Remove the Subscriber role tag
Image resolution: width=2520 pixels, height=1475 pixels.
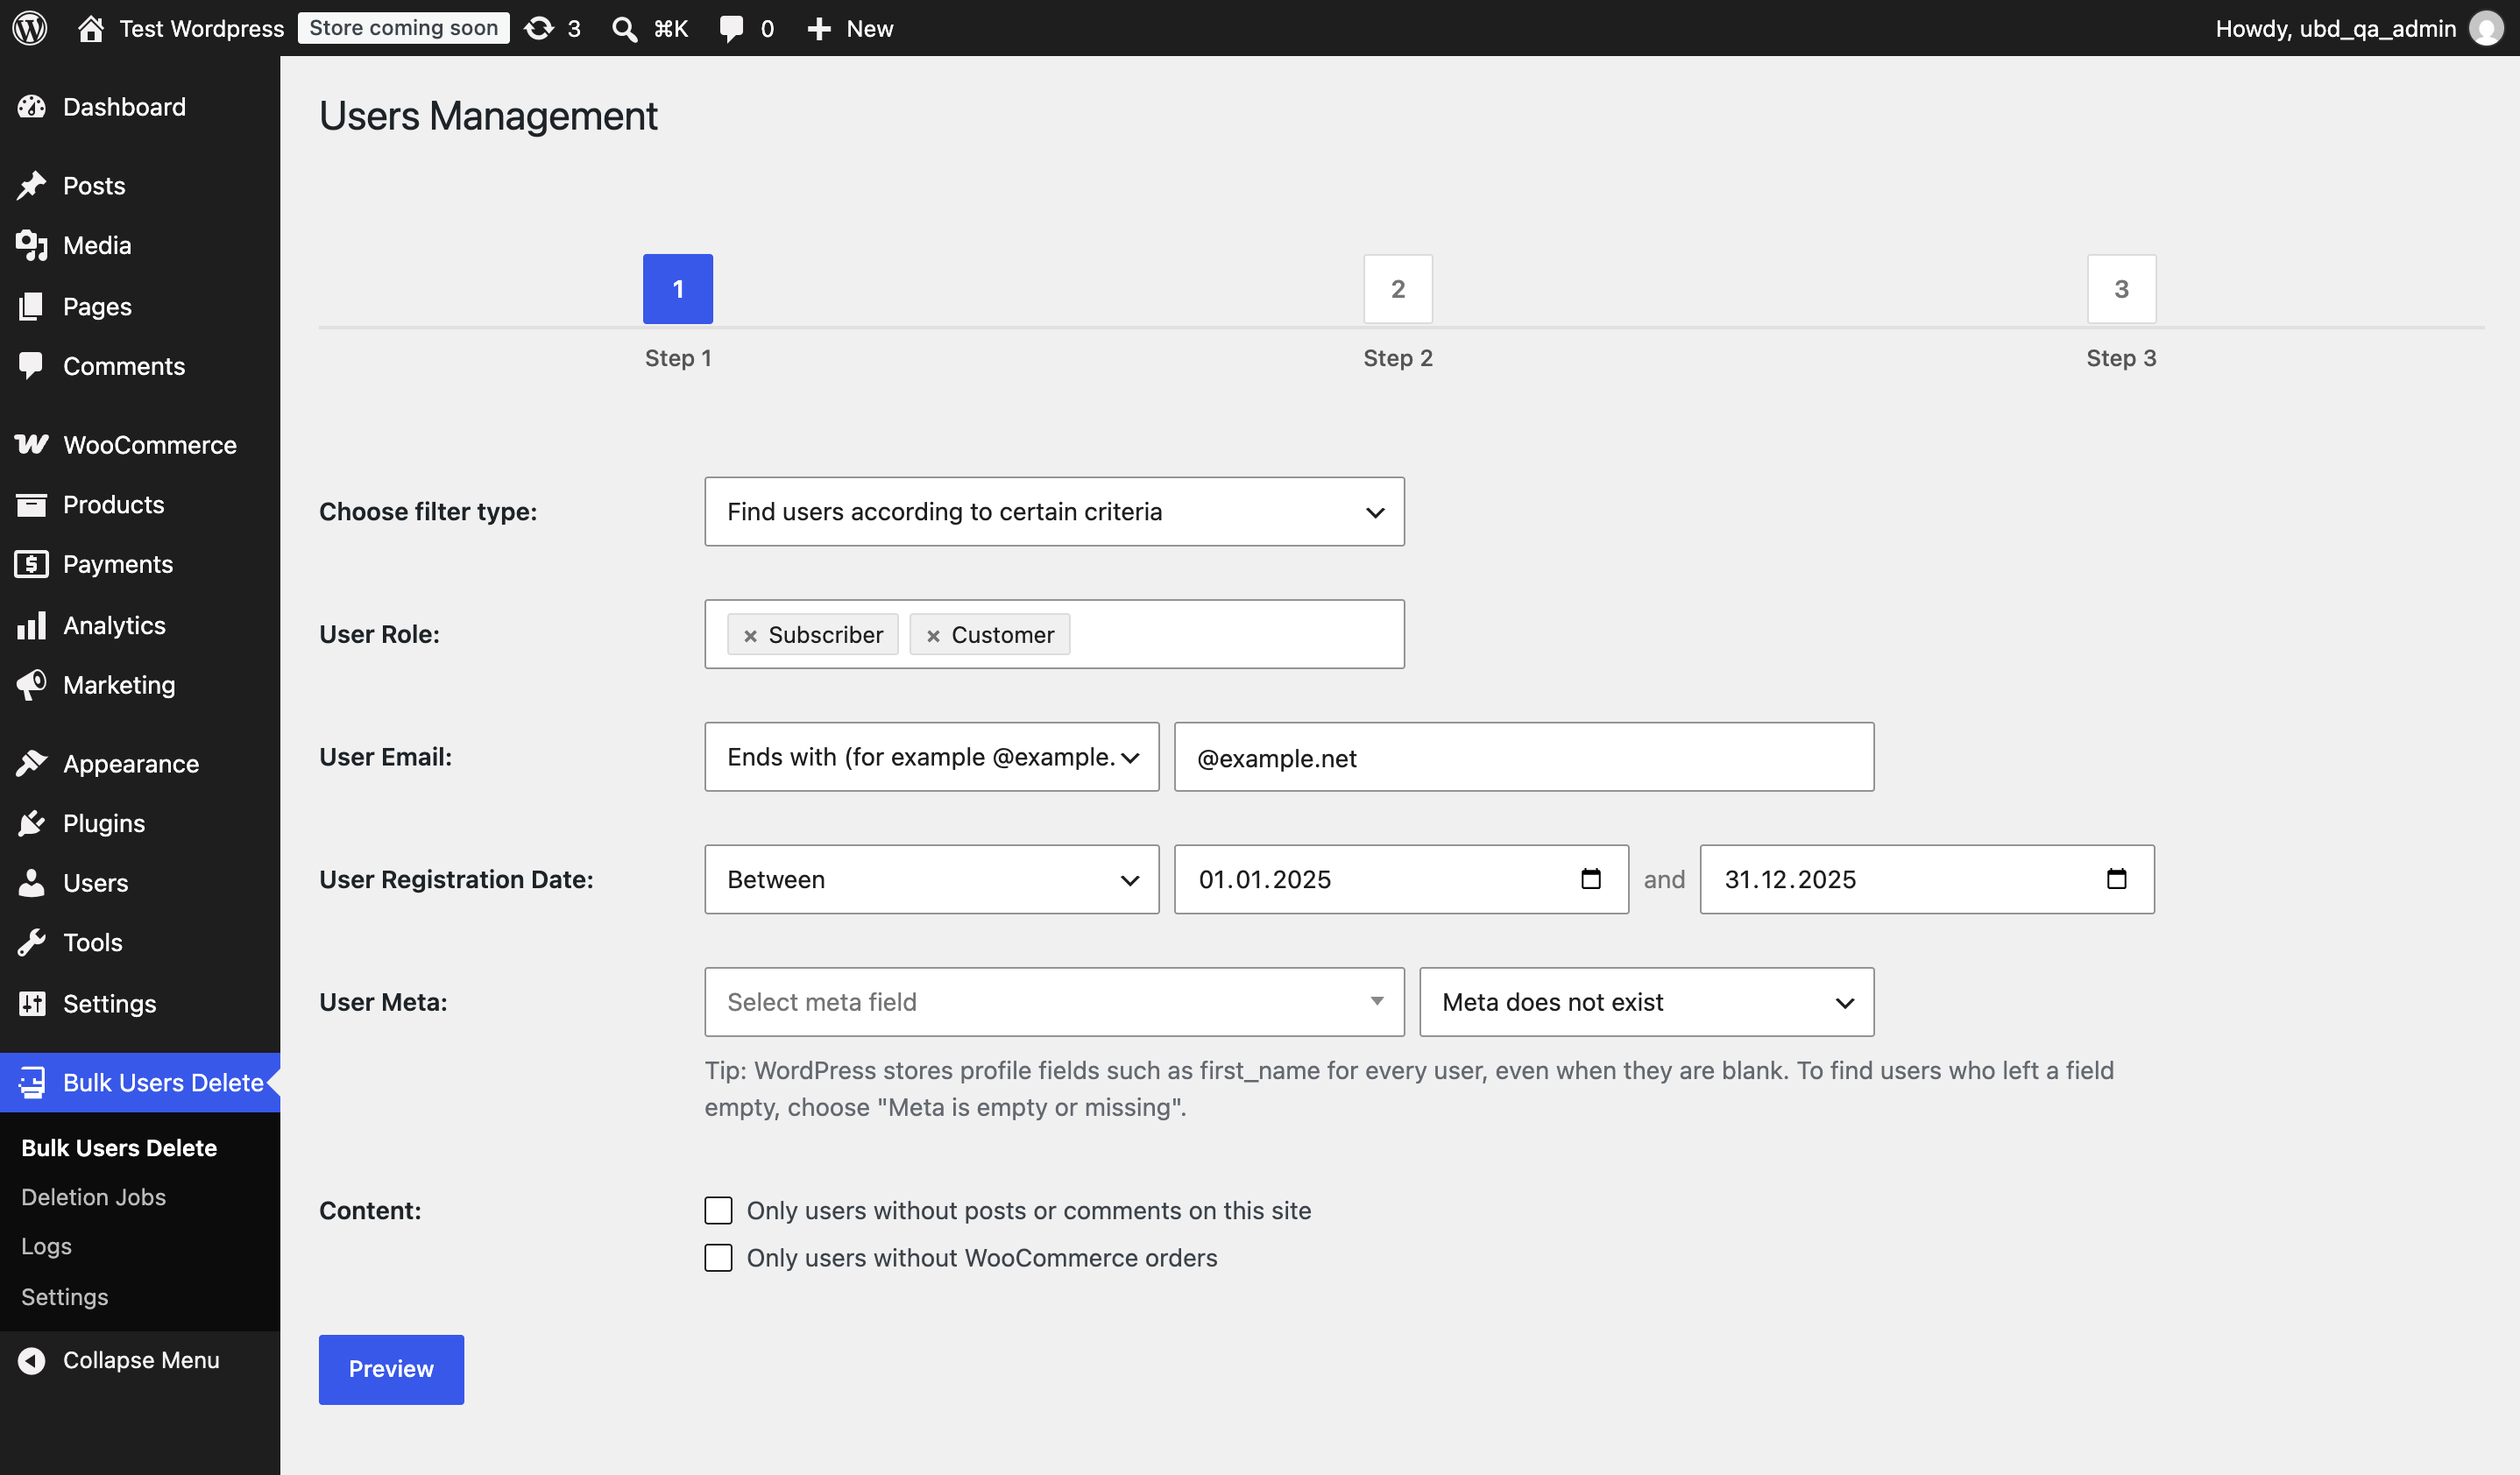750,636
